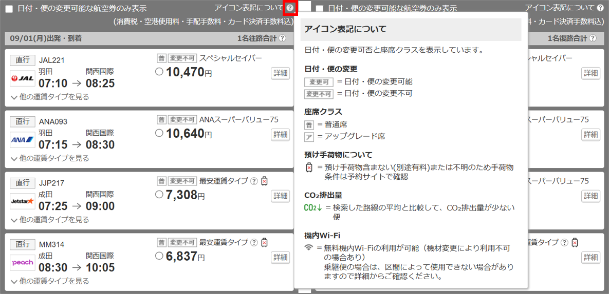Screen dimensions: 609x294
Task: Select the 6,837円 Peach MM314 fare
Action: (x=159, y=256)
